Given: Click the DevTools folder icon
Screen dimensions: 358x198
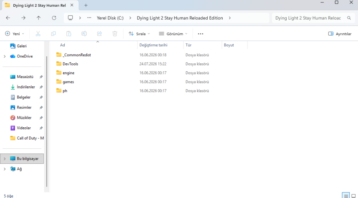Looking at the screenshot, I should (x=59, y=63).
